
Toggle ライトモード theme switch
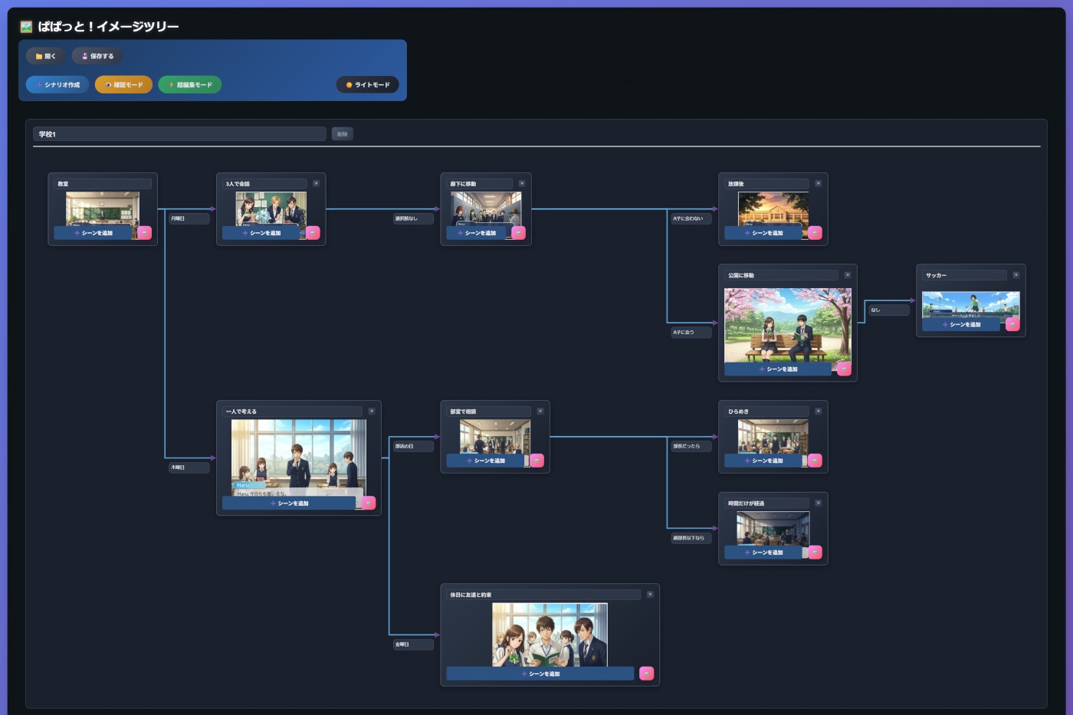point(368,85)
